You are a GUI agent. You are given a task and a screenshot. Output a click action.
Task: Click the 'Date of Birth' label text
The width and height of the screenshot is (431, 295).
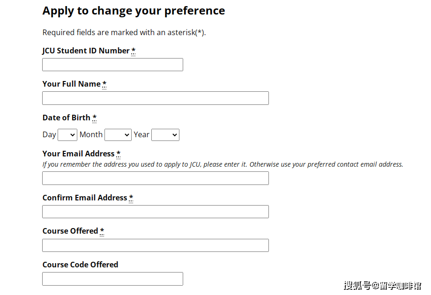[66, 118]
